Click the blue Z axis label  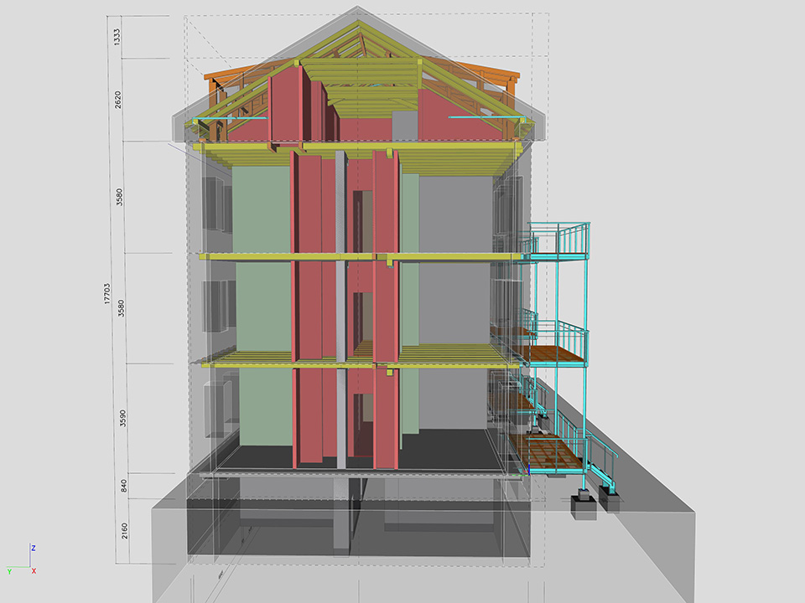(x=33, y=547)
